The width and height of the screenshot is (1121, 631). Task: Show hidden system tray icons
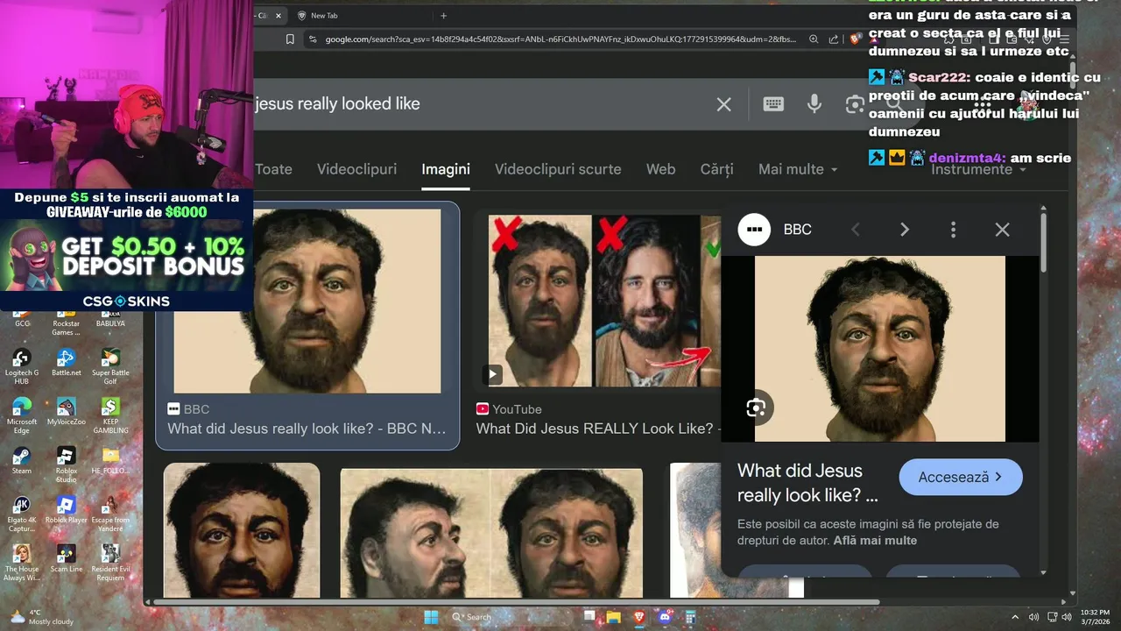(x=1015, y=617)
